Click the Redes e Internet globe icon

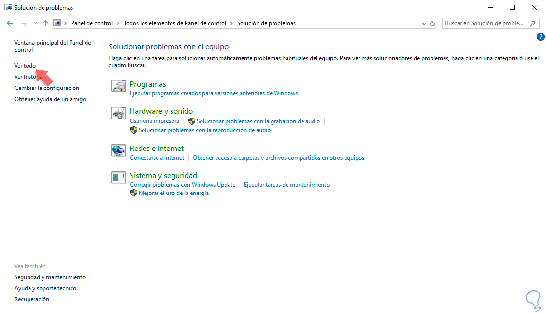click(118, 150)
